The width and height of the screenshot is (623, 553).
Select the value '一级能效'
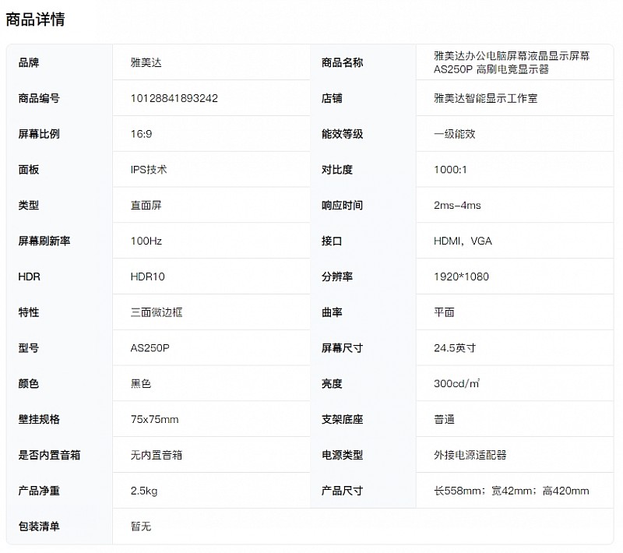click(x=455, y=134)
